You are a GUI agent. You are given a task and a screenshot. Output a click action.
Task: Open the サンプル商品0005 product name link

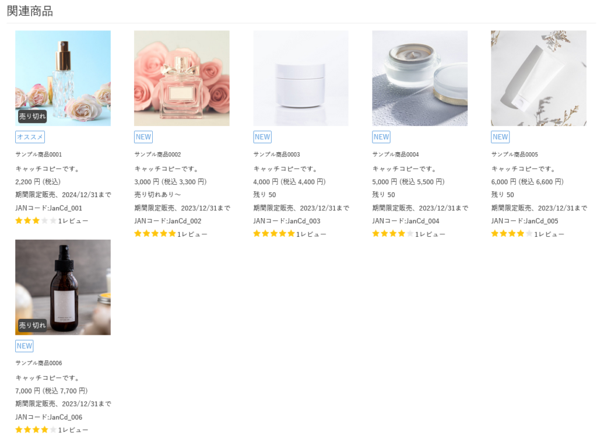click(x=514, y=155)
